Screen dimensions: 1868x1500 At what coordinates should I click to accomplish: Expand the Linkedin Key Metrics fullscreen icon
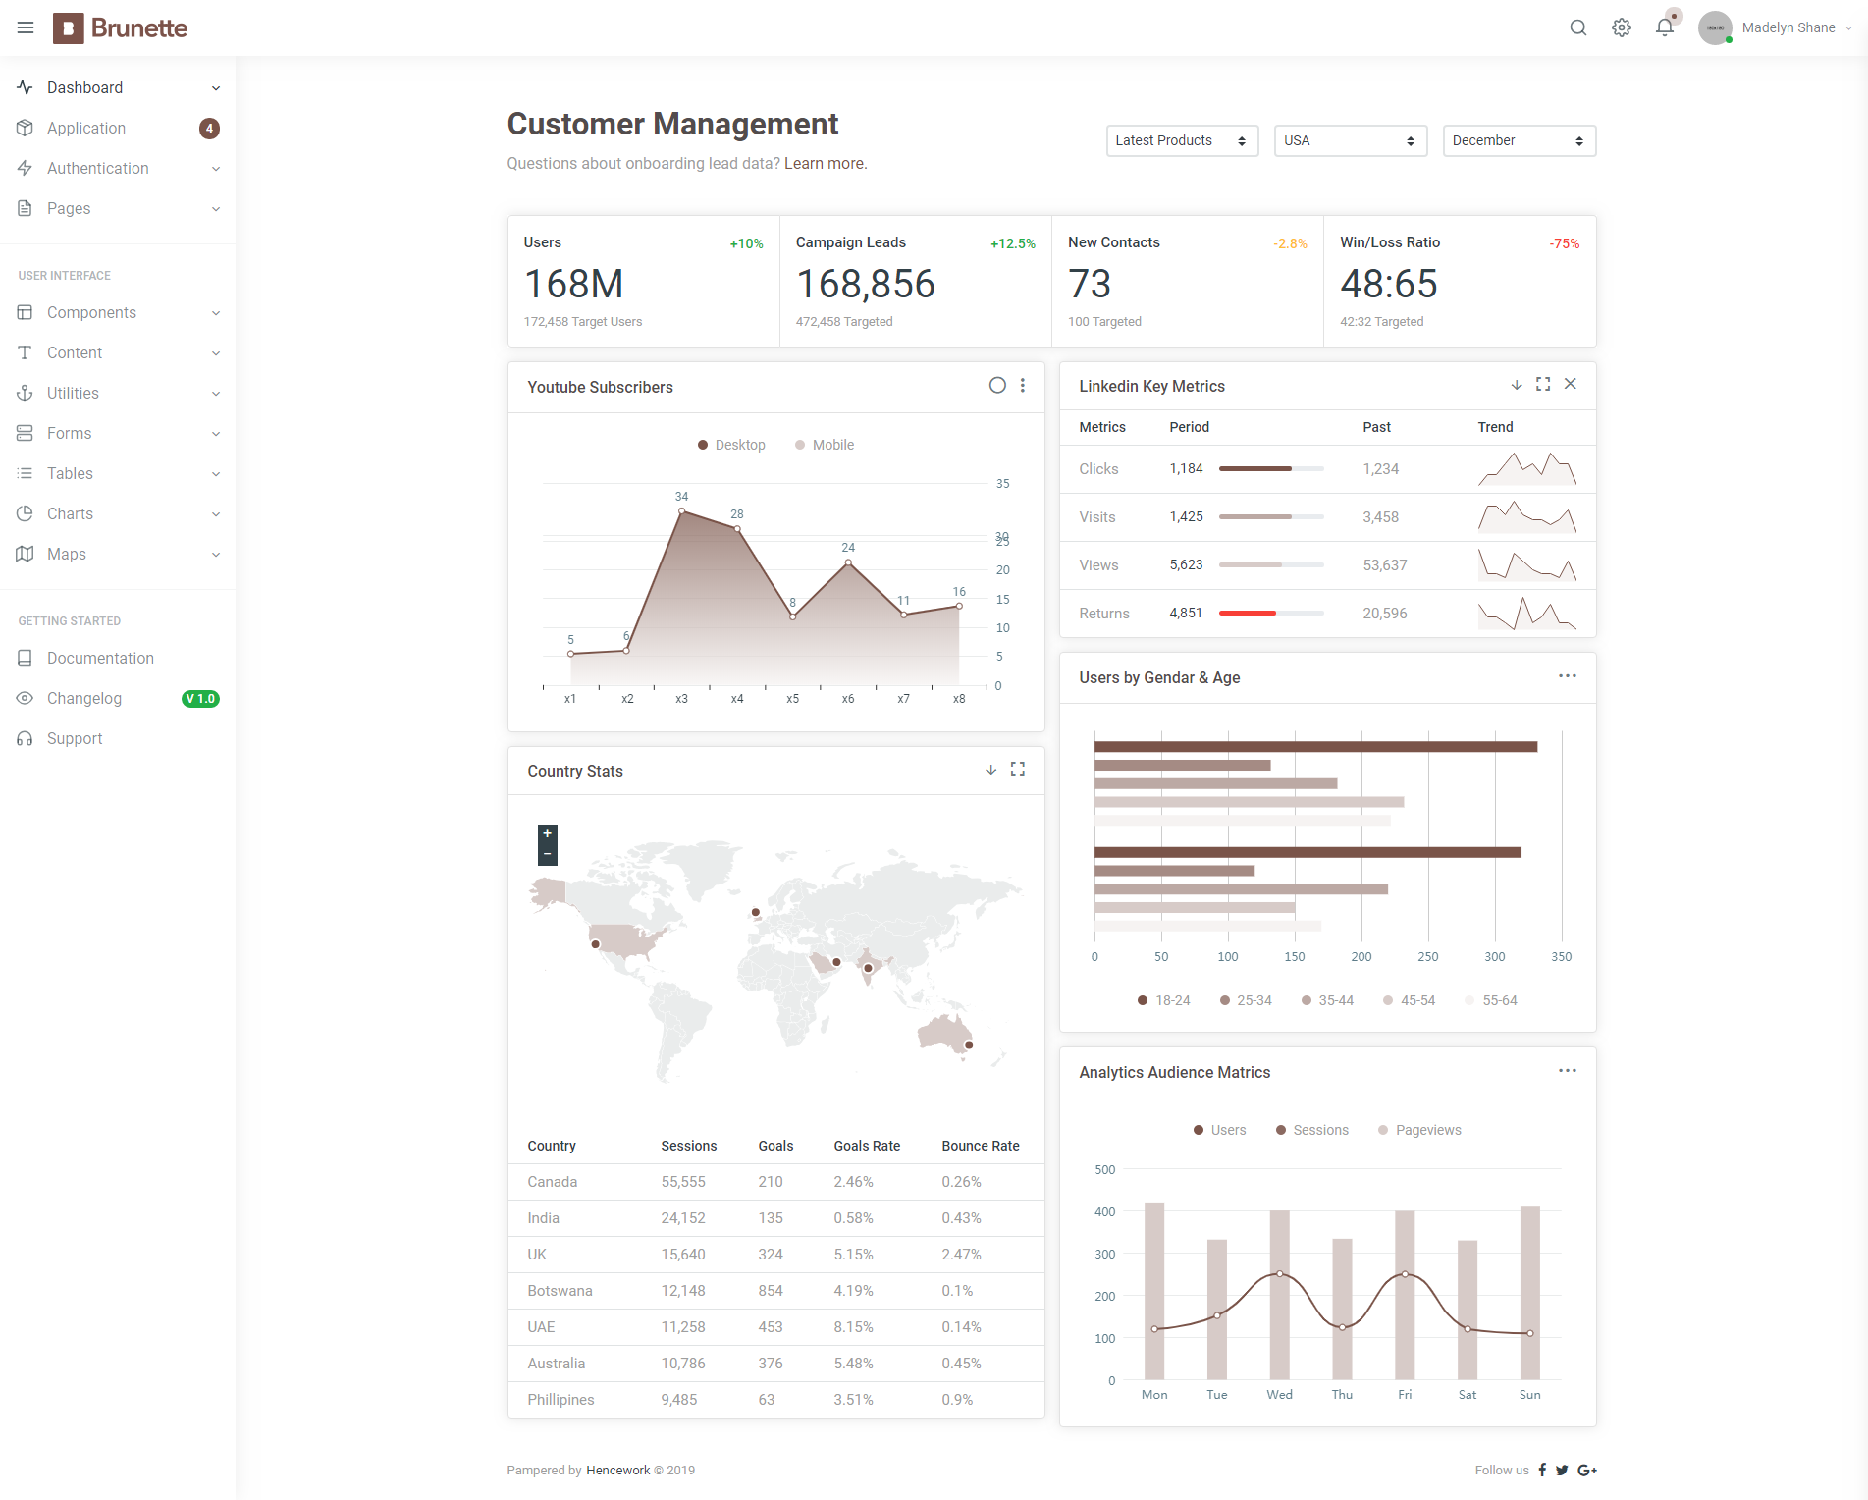(x=1543, y=384)
